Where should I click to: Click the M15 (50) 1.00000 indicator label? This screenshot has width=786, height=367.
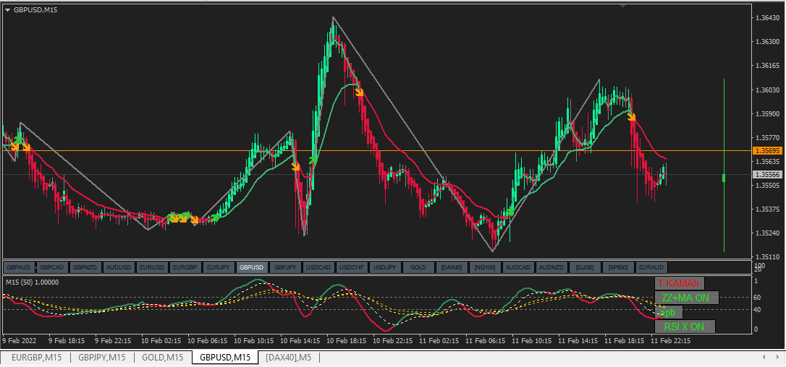[x=32, y=282]
